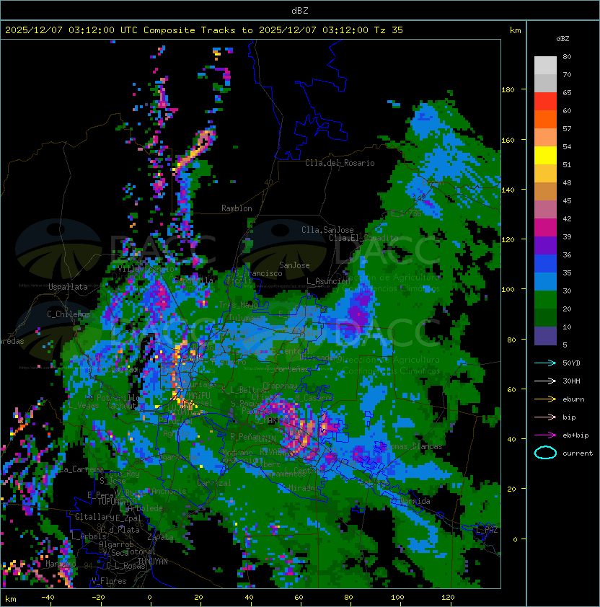Click the '65' dBZ scale value
This screenshot has height=607, width=600.
tap(567, 93)
